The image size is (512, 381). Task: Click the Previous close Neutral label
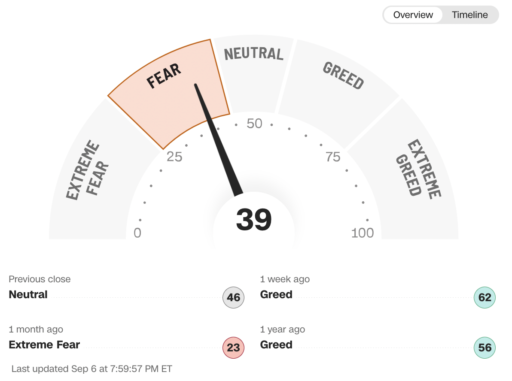tap(28, 295)
